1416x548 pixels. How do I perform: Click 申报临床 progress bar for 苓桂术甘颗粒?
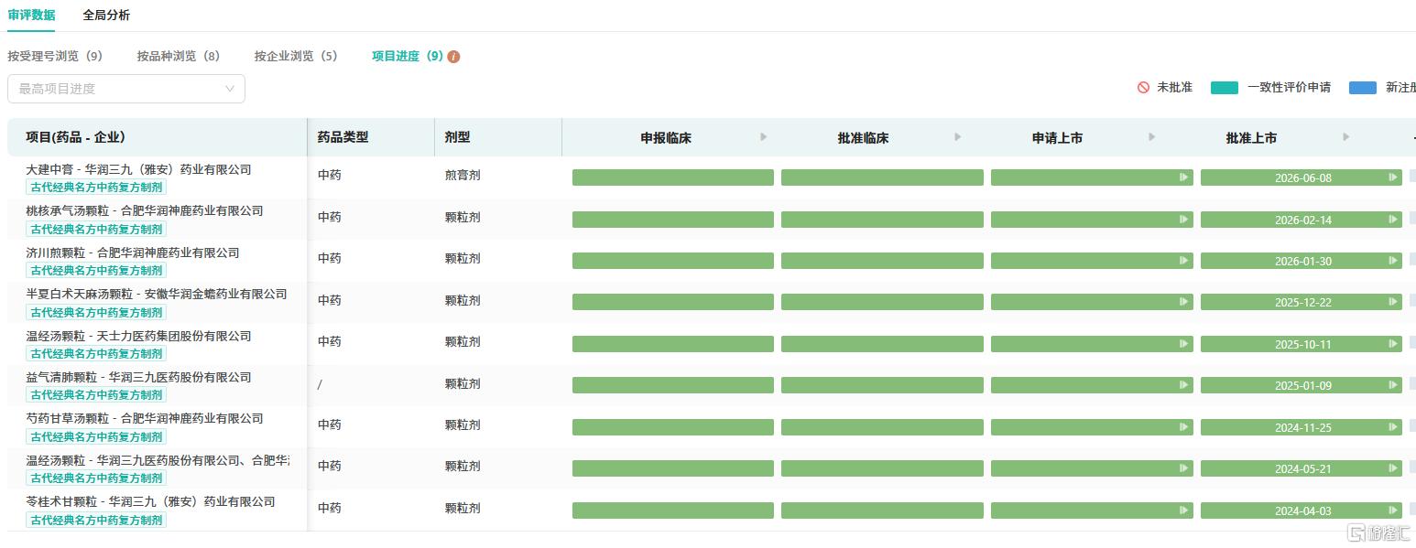coord(673,510)
